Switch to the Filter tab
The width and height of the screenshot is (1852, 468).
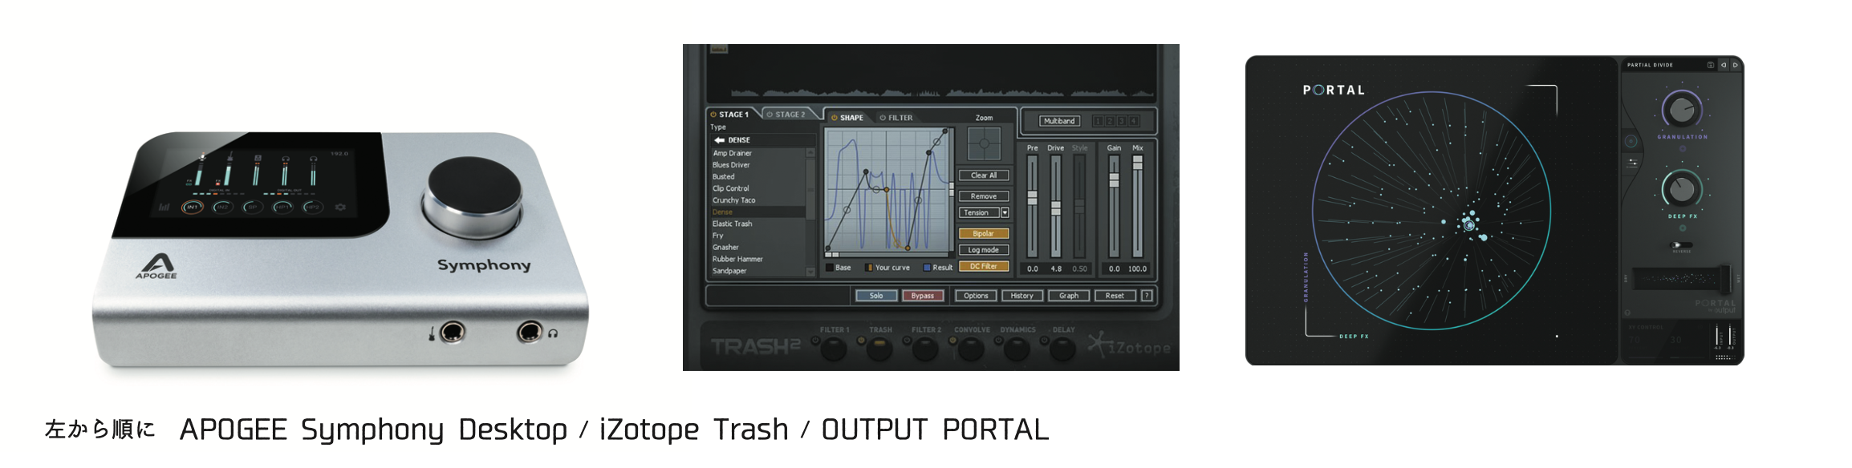(896, 118)
